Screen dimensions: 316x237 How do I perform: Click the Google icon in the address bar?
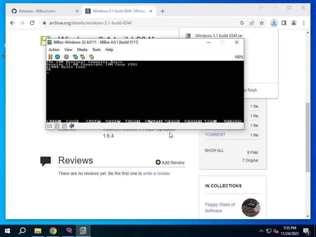click(x=242, y=23)
